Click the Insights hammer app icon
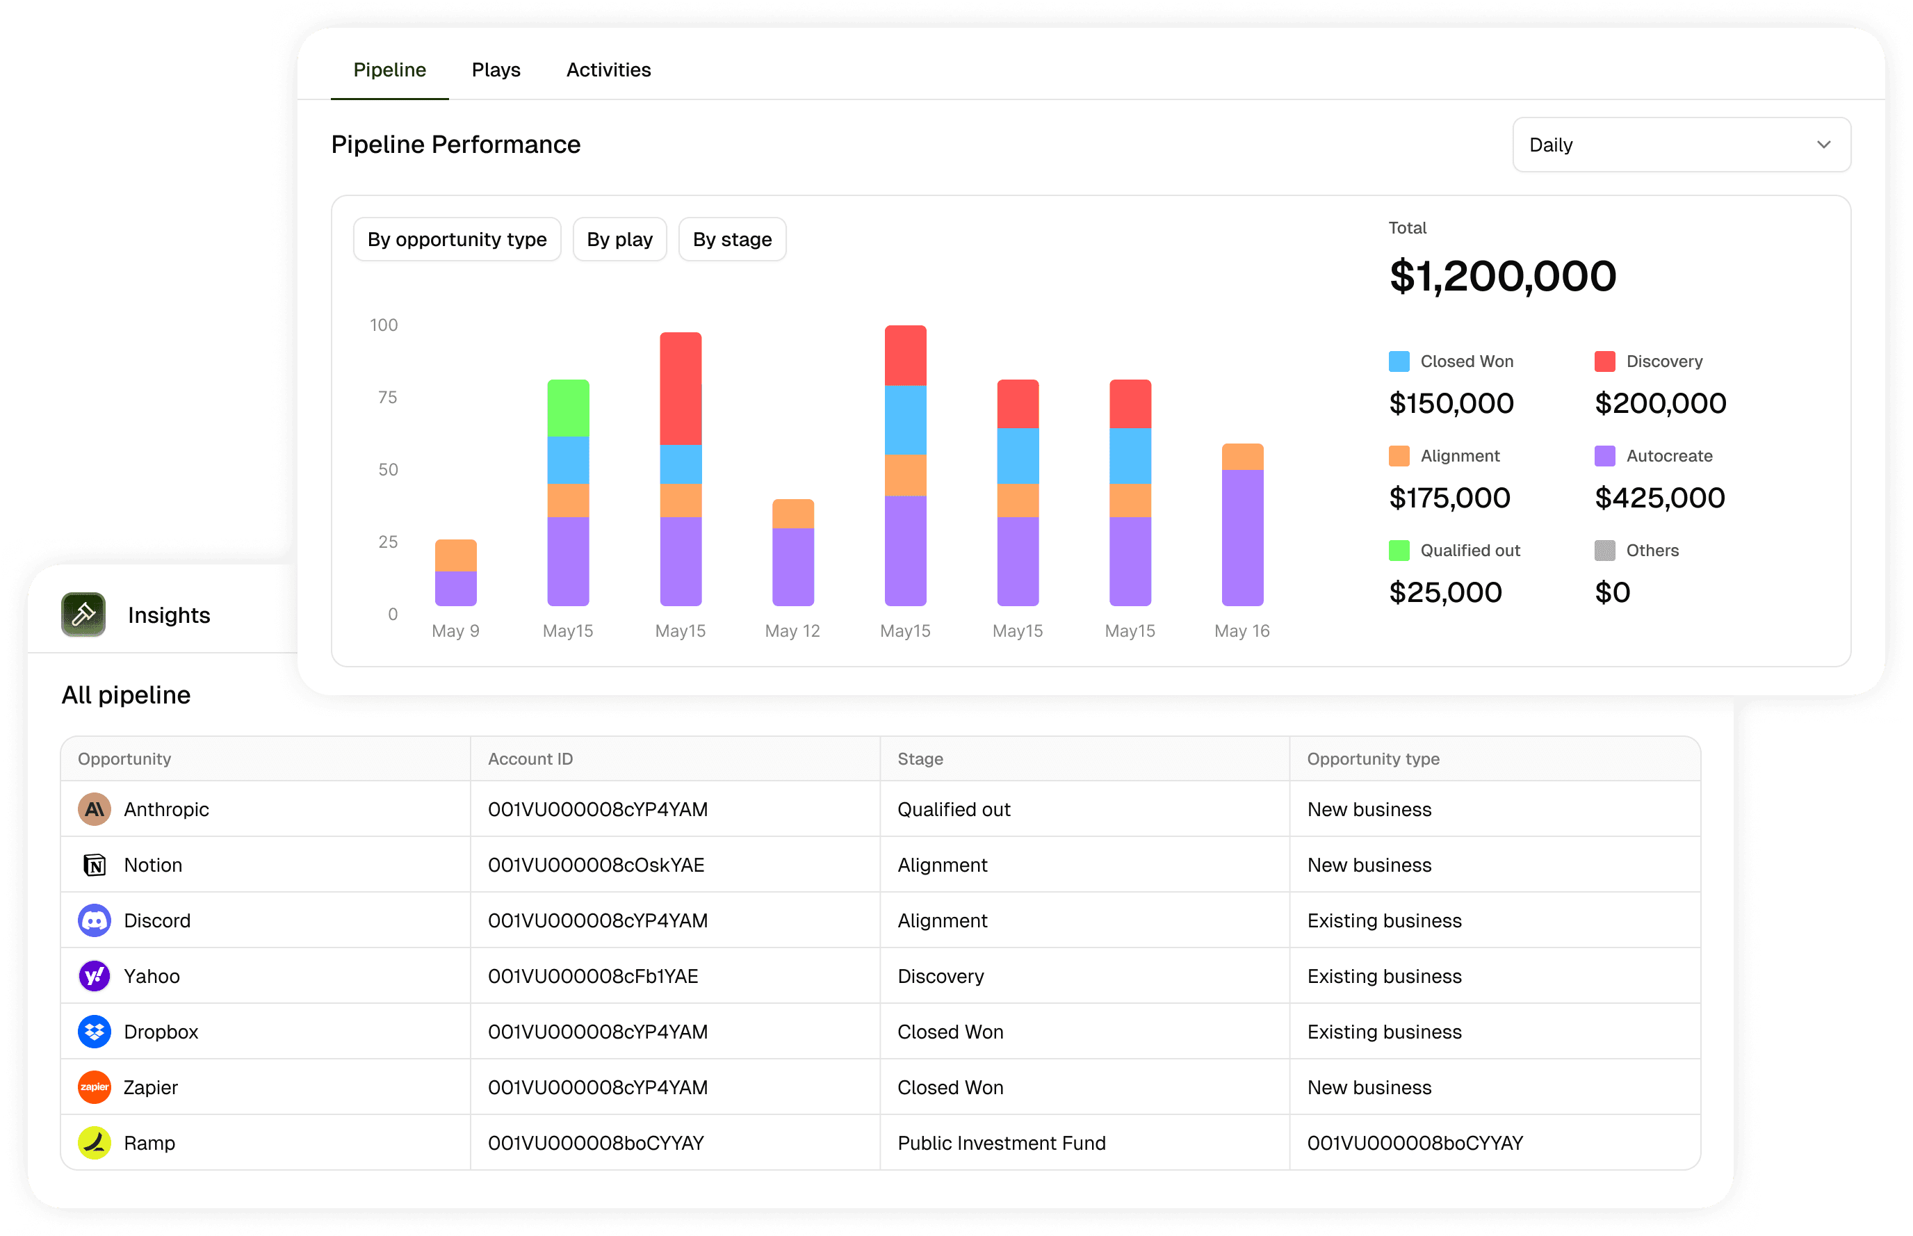The width and height of the screenshot is (1913, 1236). pos(83,615)
